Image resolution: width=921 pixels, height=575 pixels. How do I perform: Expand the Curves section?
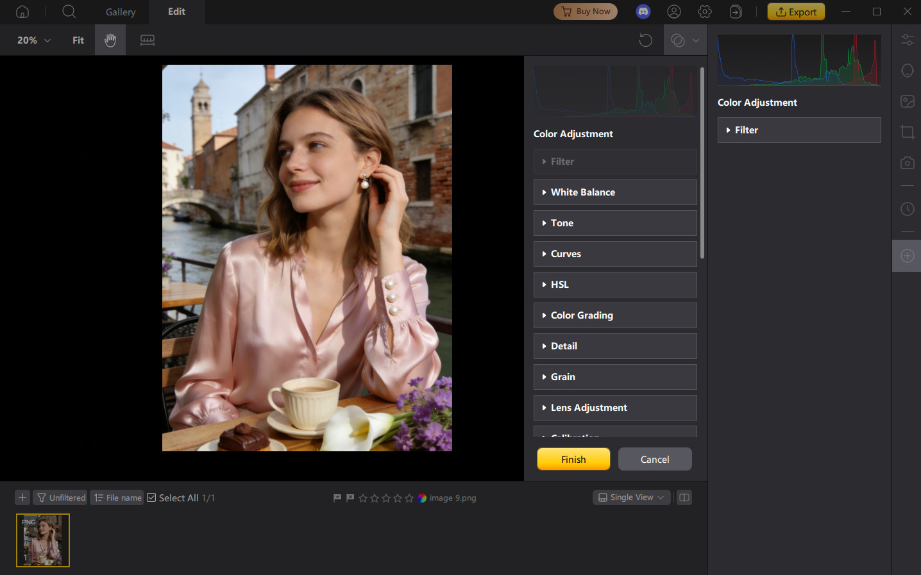(614, 254)
